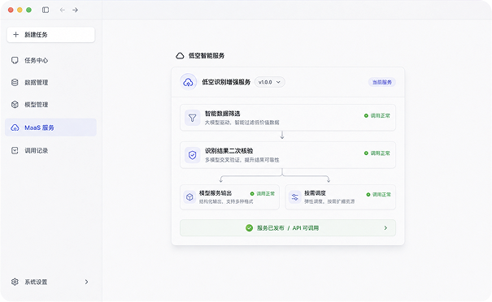Screen dimensions: 492x302
Task: Toggle the sidebar panel icon
Action: [46, 10]
